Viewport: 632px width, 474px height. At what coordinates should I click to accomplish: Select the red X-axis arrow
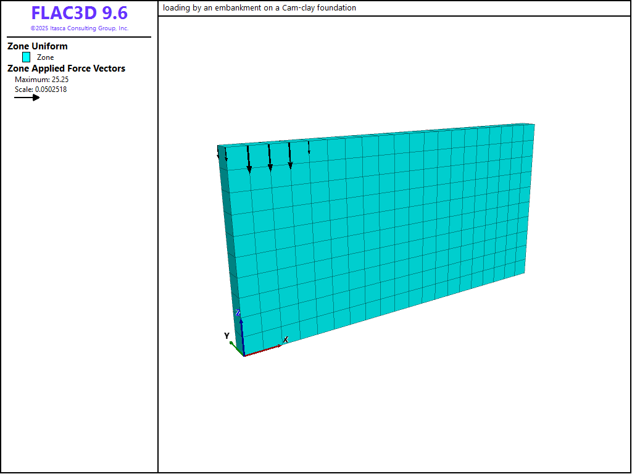[263, 351]
